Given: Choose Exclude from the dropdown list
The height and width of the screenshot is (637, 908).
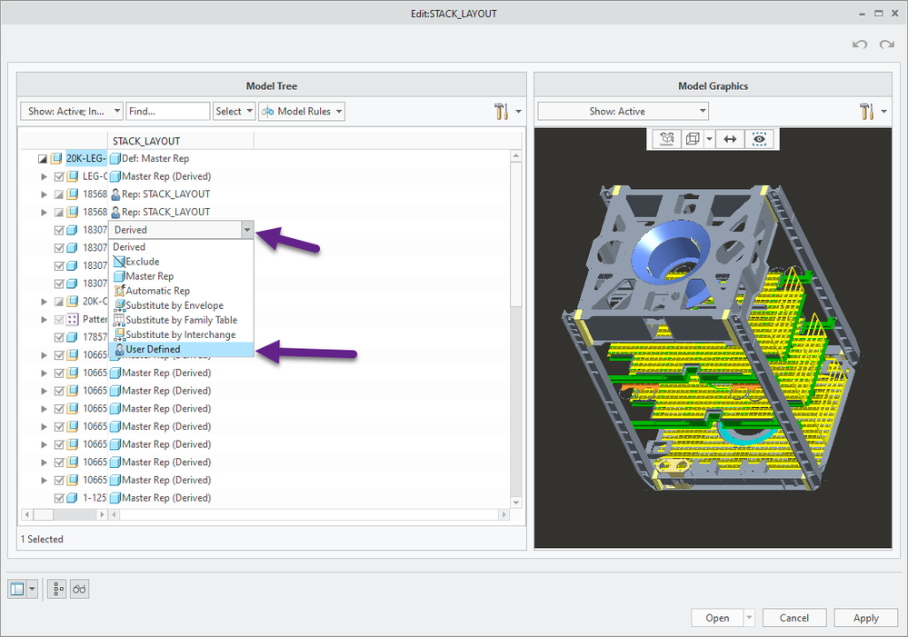Looking at the screenshot, I should (181, 262).
